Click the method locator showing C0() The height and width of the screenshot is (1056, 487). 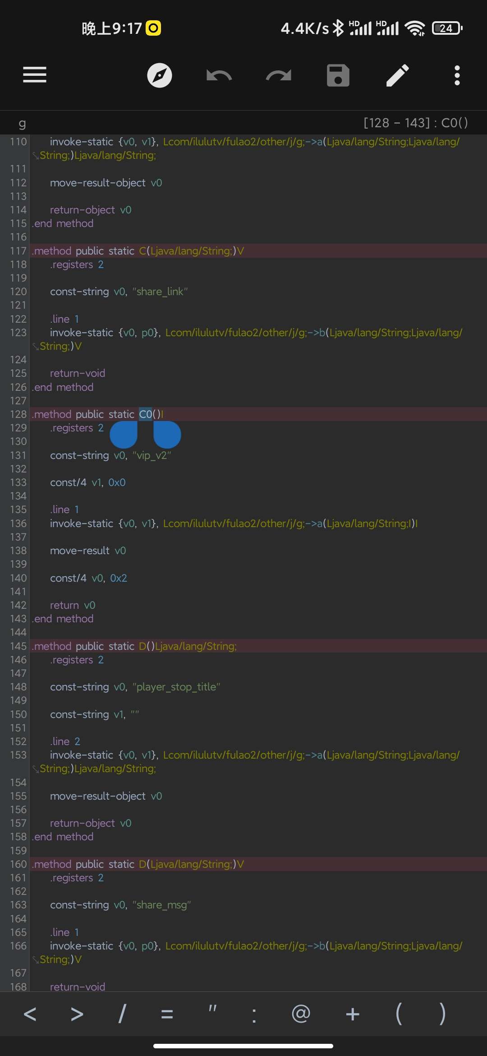[x=415, y=123]
